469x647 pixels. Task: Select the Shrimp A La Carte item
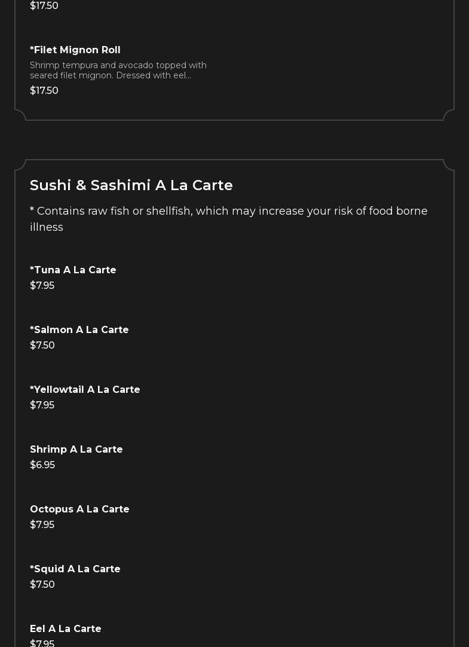pyautogui.click(x=76, y=450)
